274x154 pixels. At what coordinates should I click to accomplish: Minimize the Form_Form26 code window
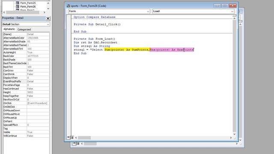coord(217,6)
